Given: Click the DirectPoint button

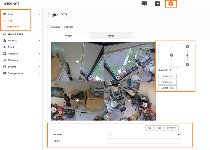Looking at the screenshot, I should 168,88.
